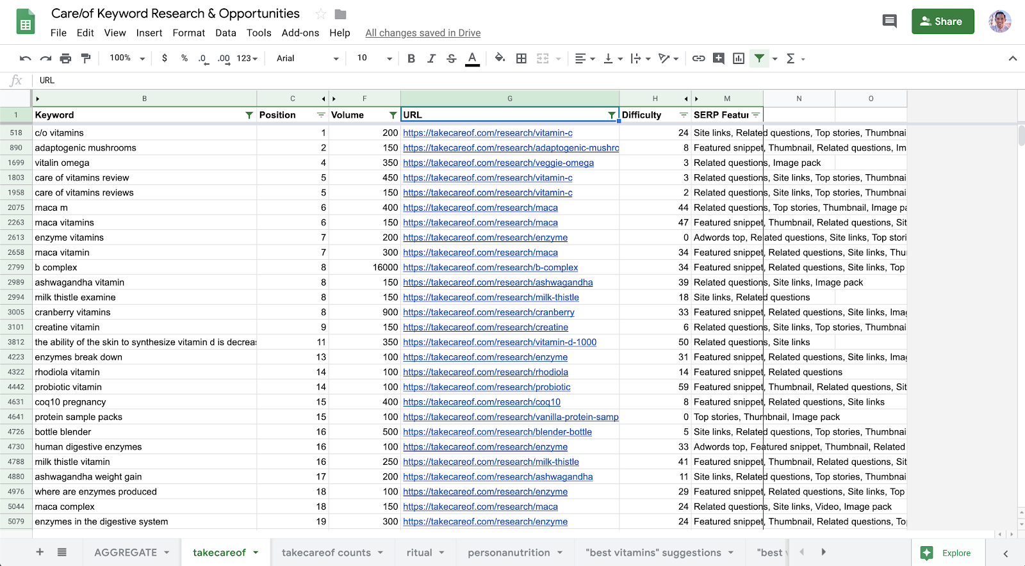Open the Keyword column filter button

pos(249,115)
